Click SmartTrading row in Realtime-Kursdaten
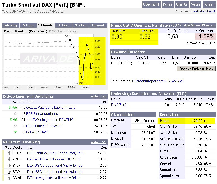The width and height of the screenshot is (217, 184). 163,63
